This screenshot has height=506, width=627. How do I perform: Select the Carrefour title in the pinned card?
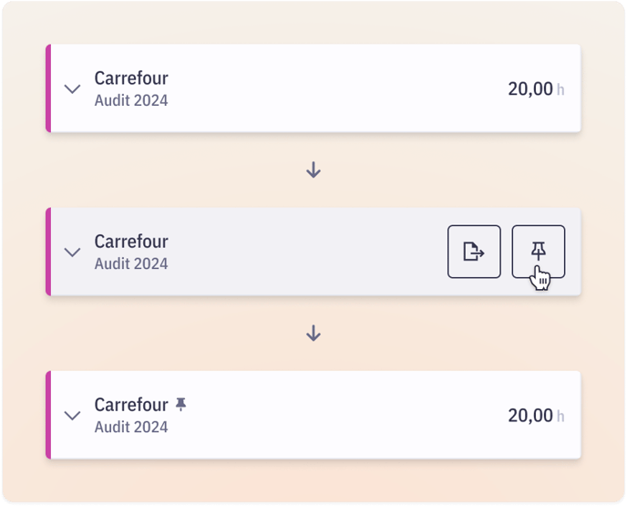click(131, 405)
